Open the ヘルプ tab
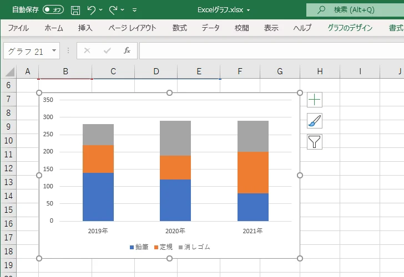The image size is (404, 277). click(x=302, y=28)
